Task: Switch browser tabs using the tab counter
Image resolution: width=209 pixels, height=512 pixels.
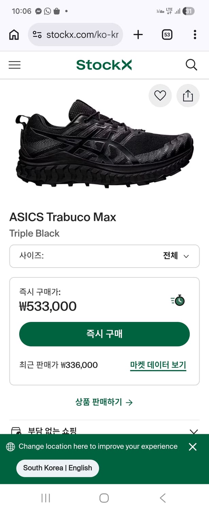Action: click(x=166, y=34)
